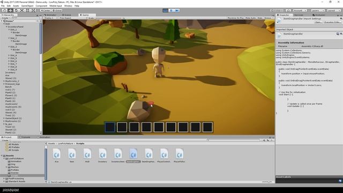Toggle the Stats overlay
343x193 pixels.
click(260, 18)
